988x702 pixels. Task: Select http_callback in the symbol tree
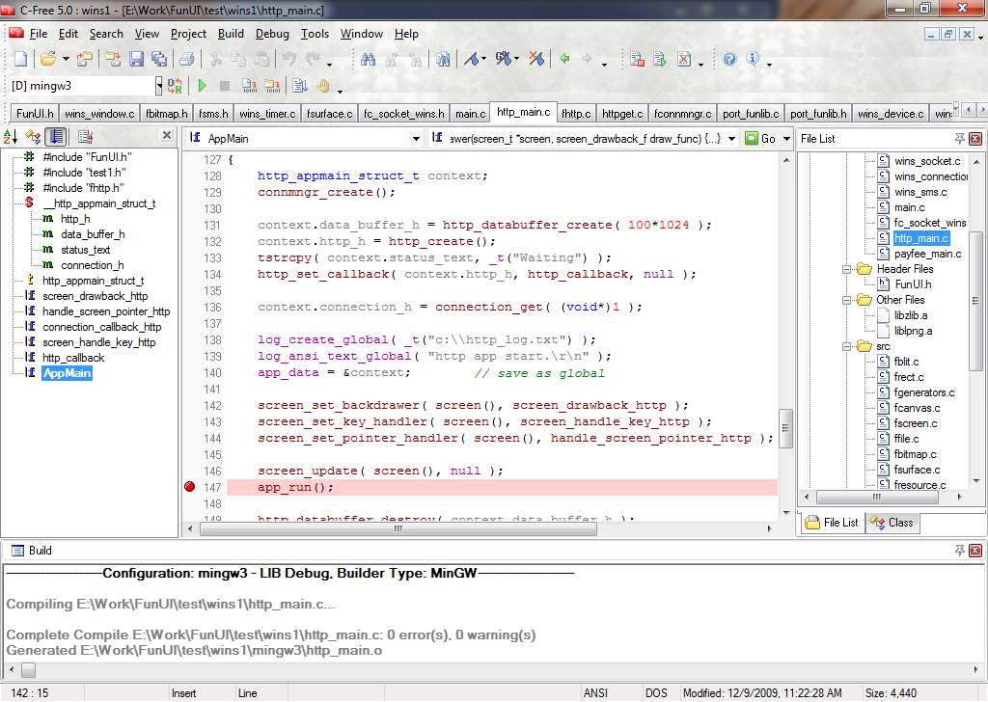click(x=73, y=358)
